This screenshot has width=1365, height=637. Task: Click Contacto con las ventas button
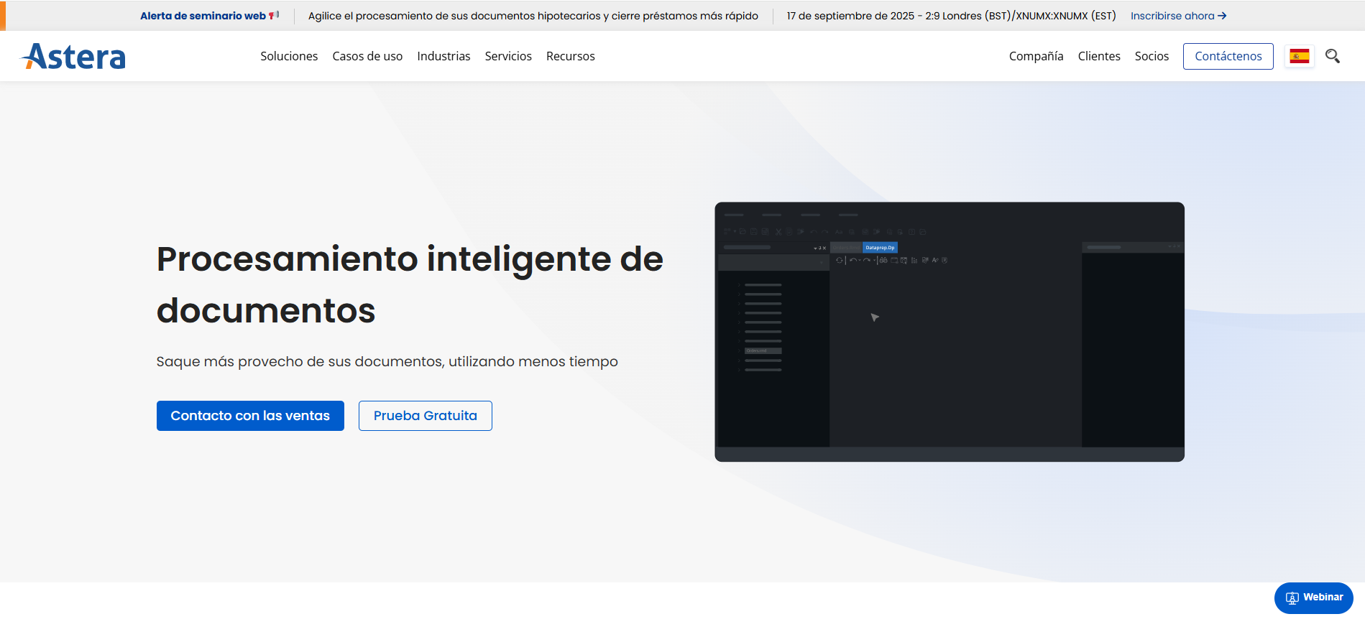250,416
